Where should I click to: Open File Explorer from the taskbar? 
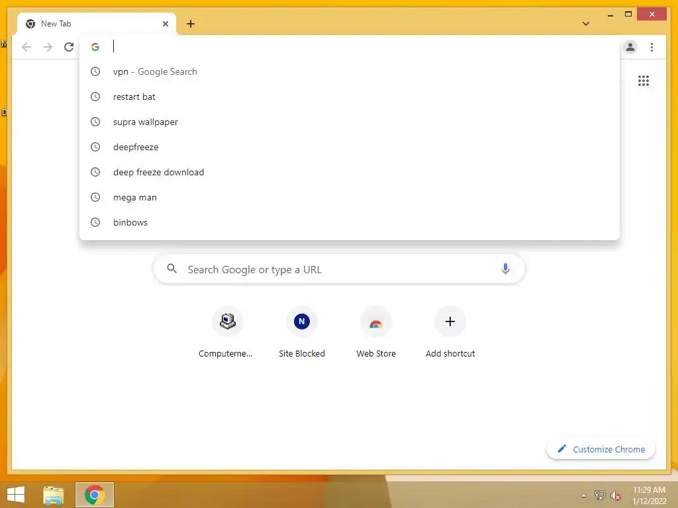54,495
